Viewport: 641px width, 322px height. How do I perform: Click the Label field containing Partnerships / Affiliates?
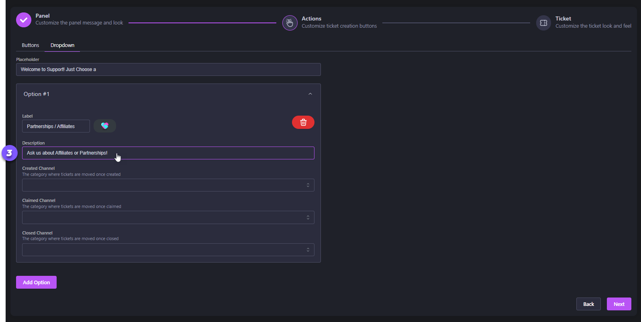tap(56, 126)
